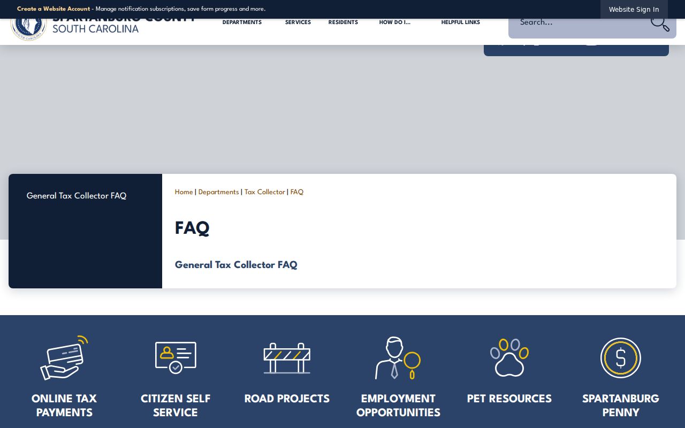Go to Home breadcrumb link

click(x=184, y=192)
